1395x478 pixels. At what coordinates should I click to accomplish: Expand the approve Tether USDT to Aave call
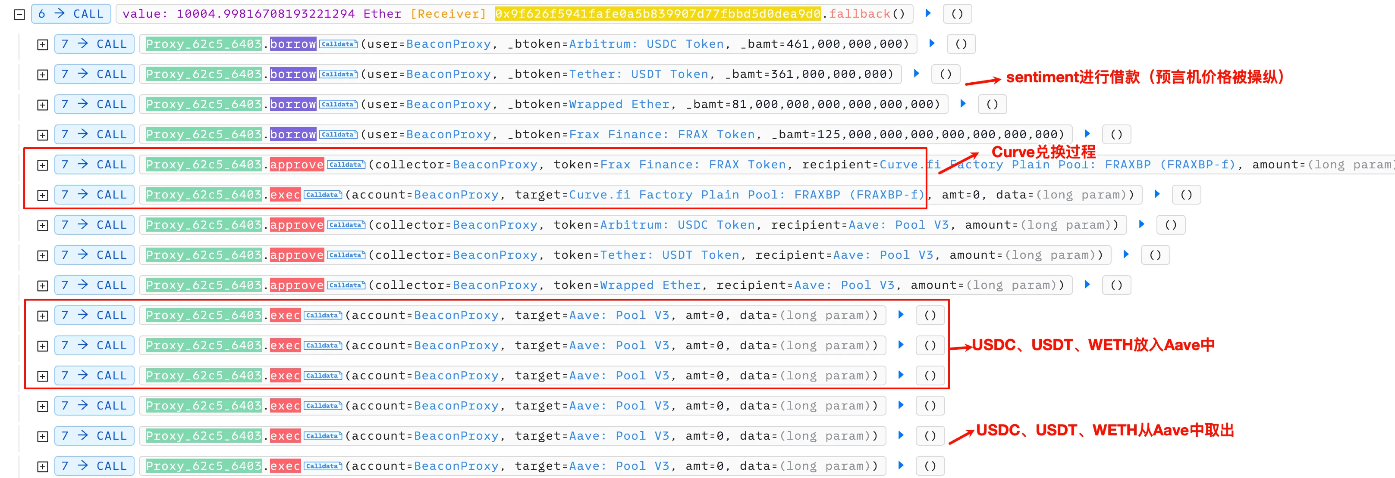[x=42, y=255]
